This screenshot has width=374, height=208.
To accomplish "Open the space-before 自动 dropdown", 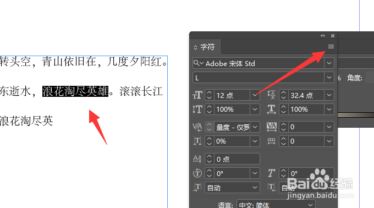I will [232, 188].
